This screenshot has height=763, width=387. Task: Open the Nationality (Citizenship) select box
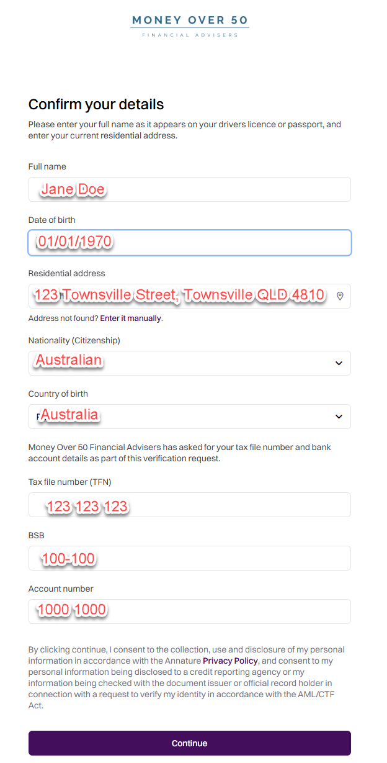(190, 363)
